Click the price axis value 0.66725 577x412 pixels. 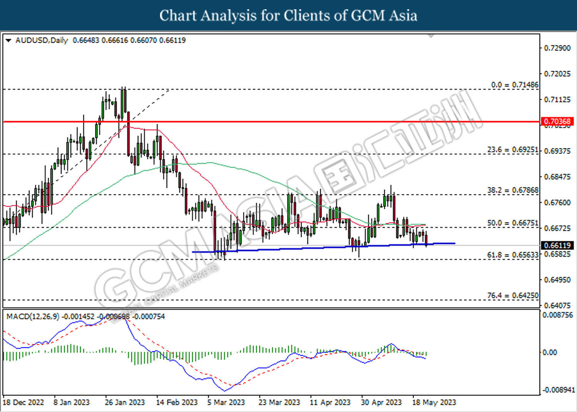(x=557, y=229)
